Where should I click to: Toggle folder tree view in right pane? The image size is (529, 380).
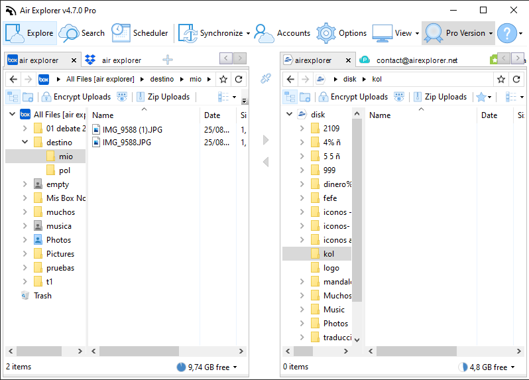point(290,97)
